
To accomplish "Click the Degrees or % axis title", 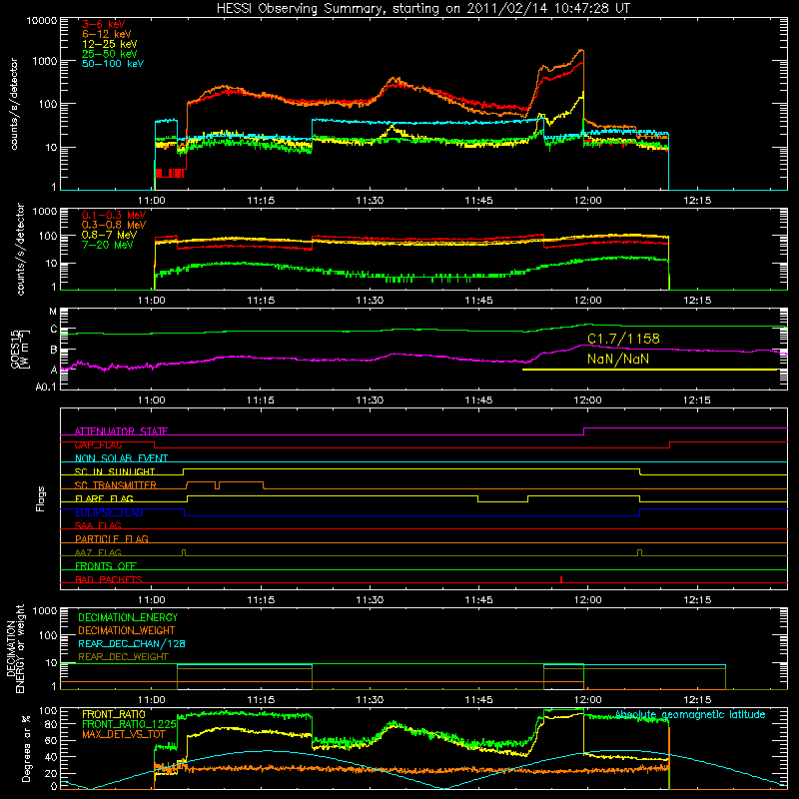I will pyautogui.click(x=26, y=748).
